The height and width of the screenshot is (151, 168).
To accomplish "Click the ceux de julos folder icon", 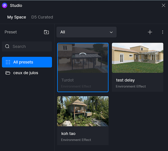I will (8, 73).
